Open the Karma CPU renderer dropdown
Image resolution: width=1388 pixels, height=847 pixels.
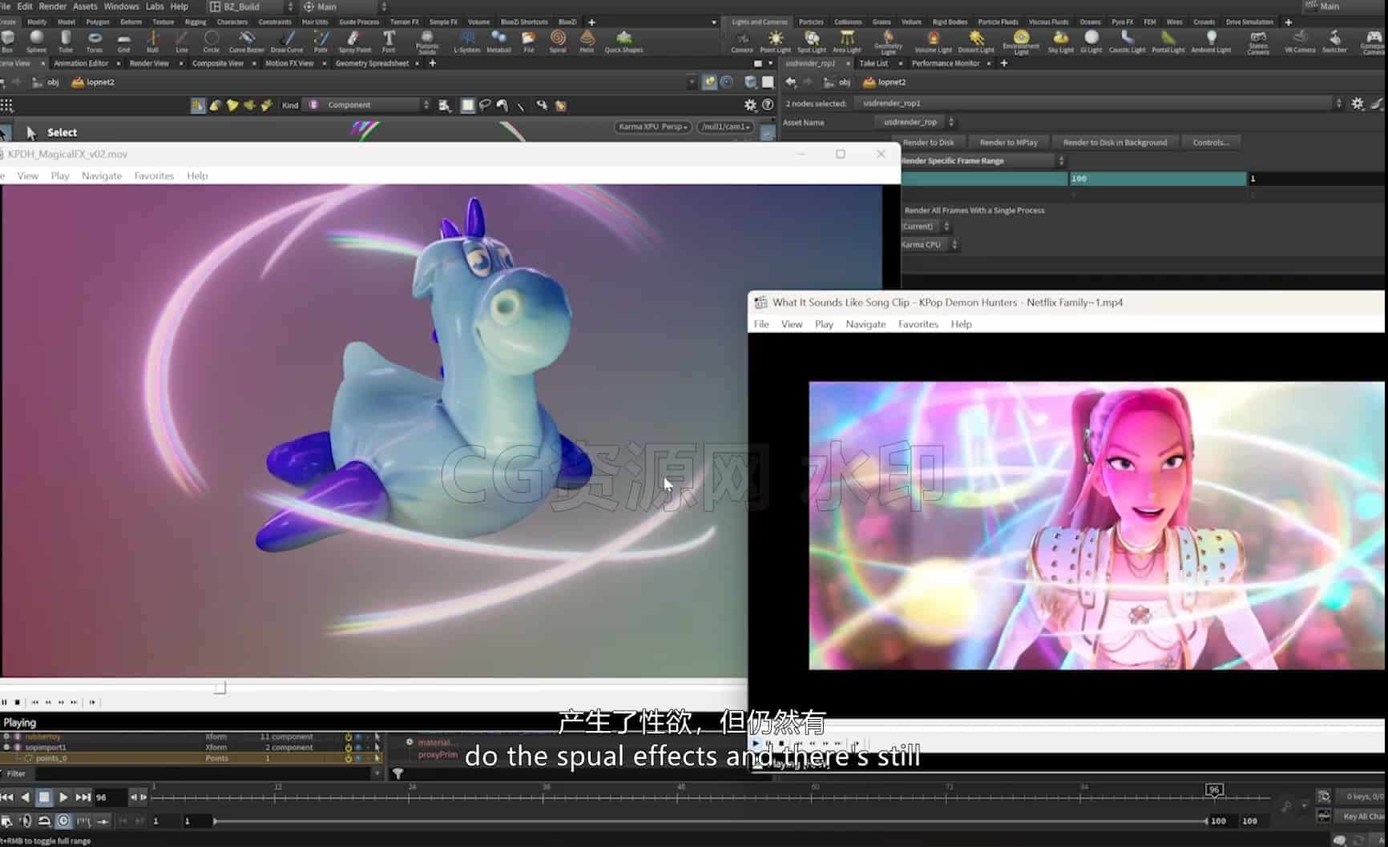pyautogui.click(x=930, y=244)
